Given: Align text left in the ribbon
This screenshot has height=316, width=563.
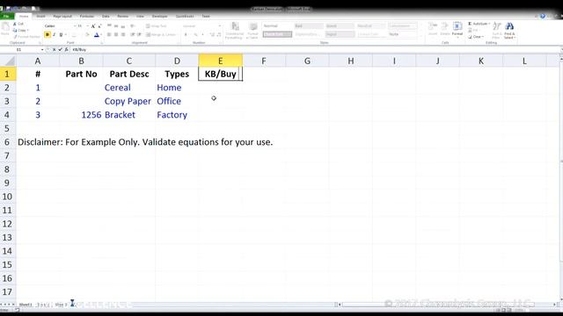Looking at the screenshot, I should [109, 35].
